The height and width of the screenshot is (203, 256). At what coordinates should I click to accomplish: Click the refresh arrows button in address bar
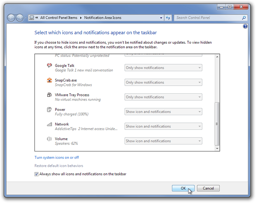coord(168,18)
